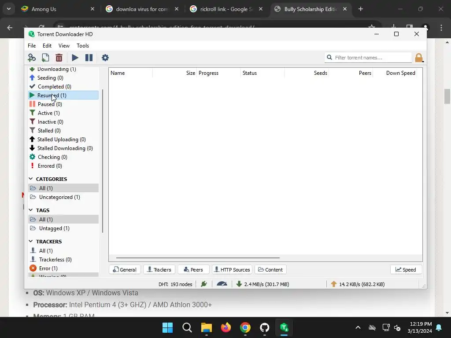Open Chrome from the taskbar
Screen dimensions: 451x338
(x=245, y=327)
